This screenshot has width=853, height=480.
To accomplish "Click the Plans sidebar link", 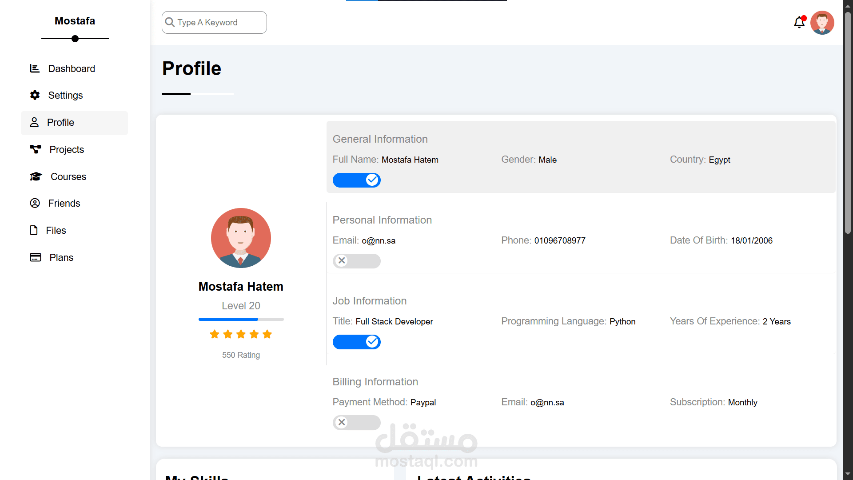I will 61,257.
